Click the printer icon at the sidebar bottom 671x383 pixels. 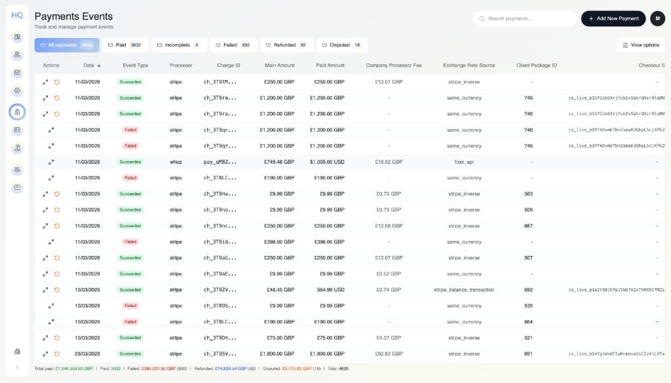16,352
